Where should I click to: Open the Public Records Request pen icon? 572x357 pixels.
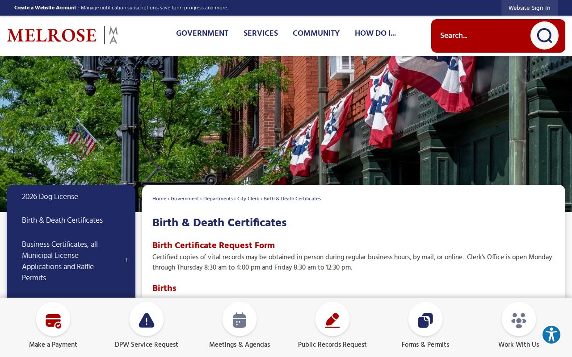tap(332, 320)
